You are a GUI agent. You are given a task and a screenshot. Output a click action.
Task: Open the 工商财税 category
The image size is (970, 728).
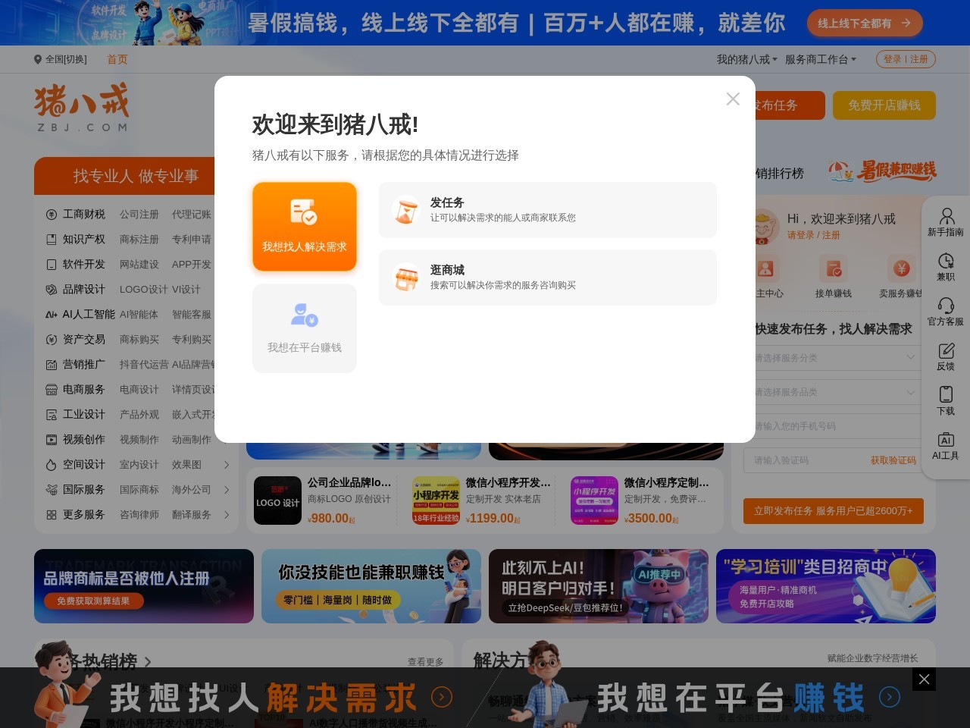pyautogui.click(x=83, y=215)
